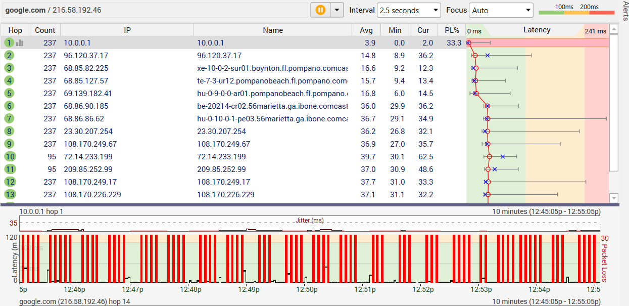Click the Name column header
Image resolution: width=629 pixels, height=306 pixels.
[x=273, y=30]
